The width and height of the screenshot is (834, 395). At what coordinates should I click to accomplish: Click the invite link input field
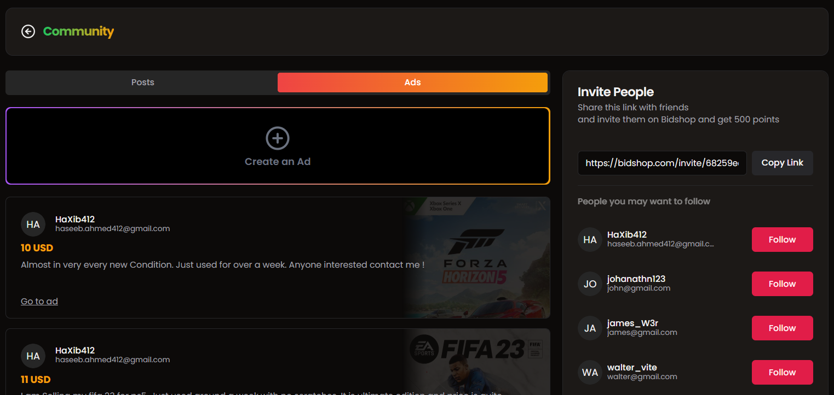coord(662,163)
